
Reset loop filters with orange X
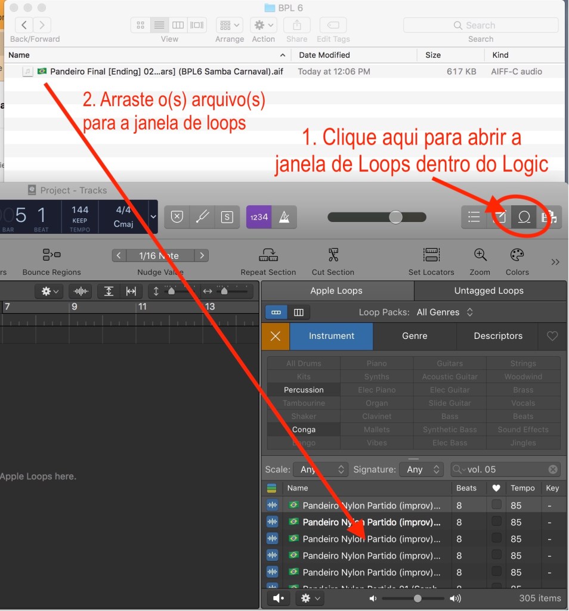(276, 337)
